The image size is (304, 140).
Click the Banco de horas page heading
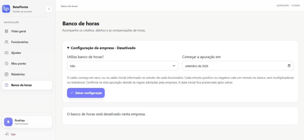coord(81,24)
